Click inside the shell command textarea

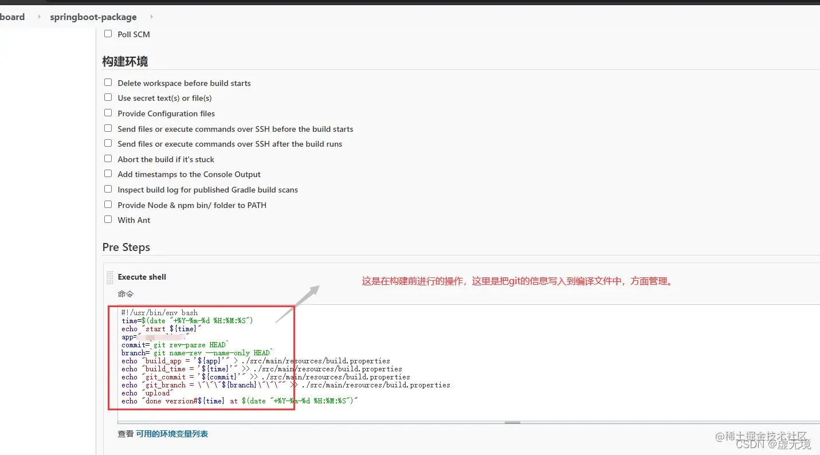point(469,363)
